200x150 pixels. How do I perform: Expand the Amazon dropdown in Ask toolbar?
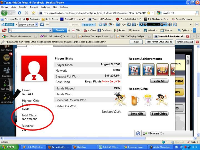coord(141,30)
